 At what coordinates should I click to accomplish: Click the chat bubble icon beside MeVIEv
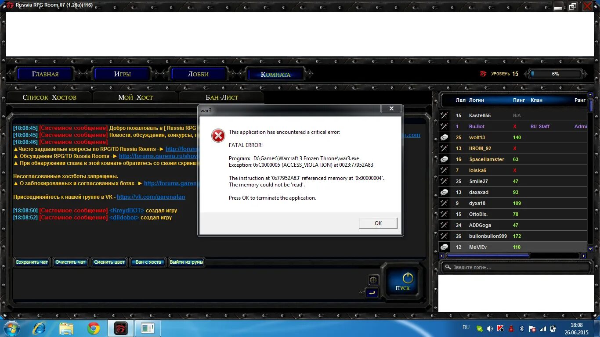444,247
